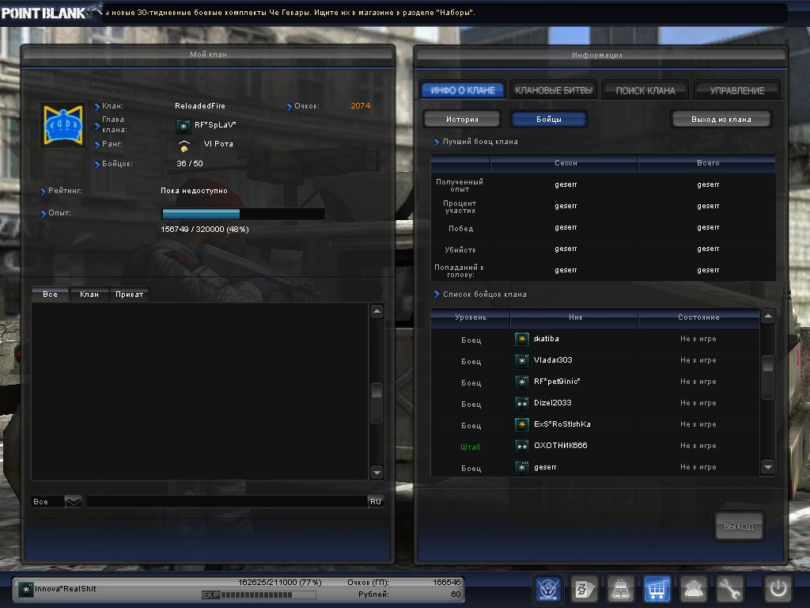Sort members by Состояние column header
Viewport: 810px width, 608px height.
[699, 317]
